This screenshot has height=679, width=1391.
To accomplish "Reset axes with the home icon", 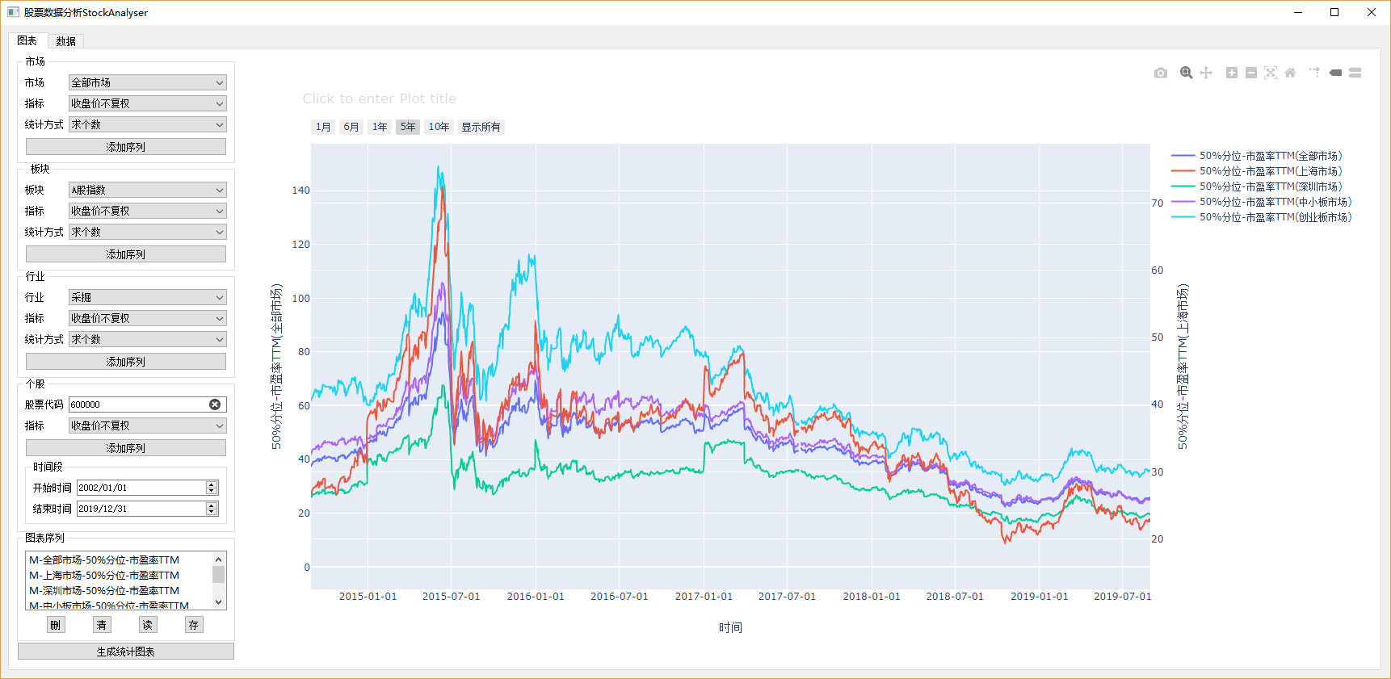I will 1290,73.
